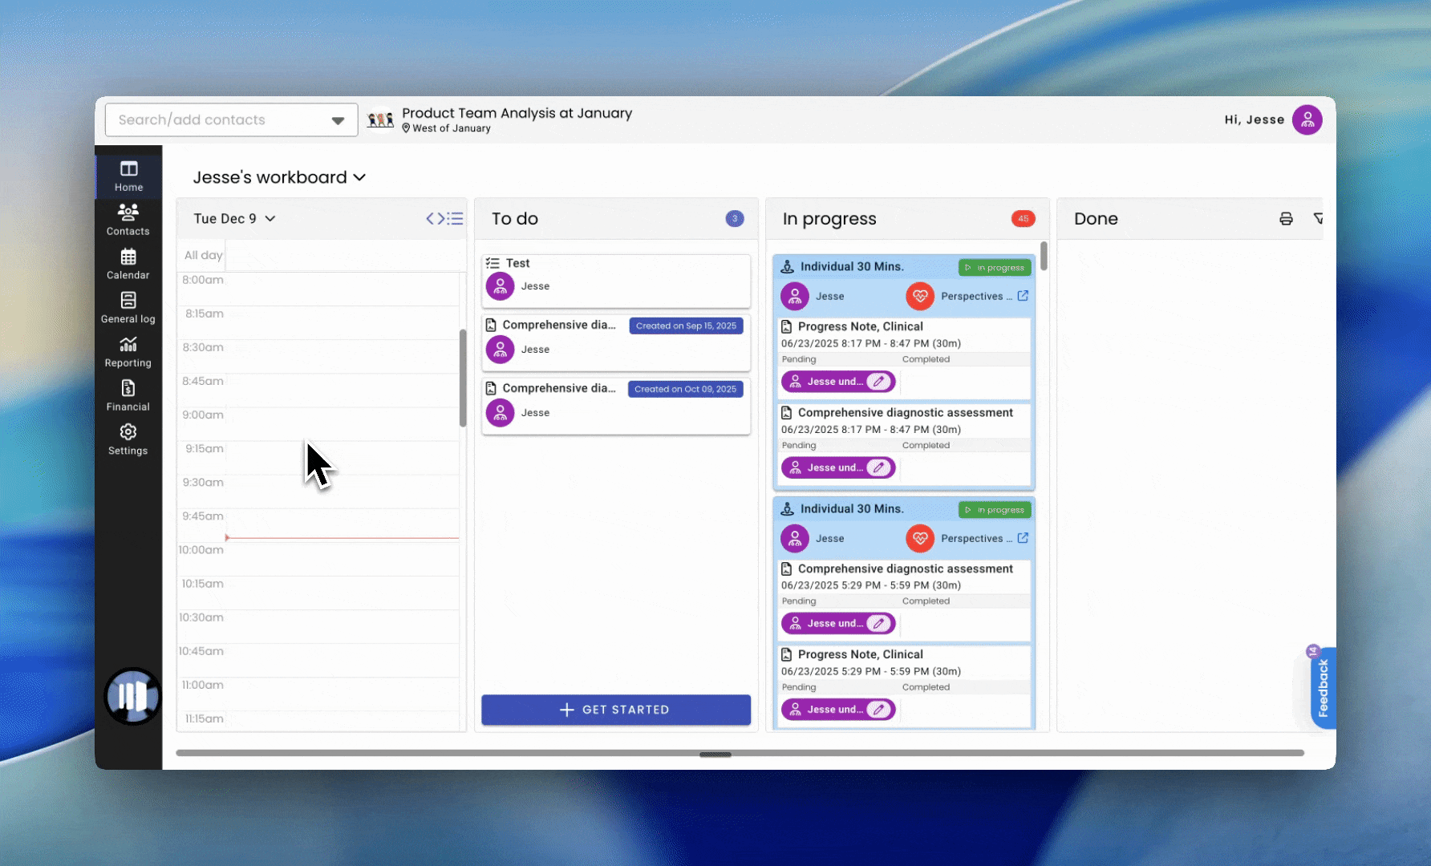Go to next day with right arrow
1431x866 pixels.
(441, 219)
